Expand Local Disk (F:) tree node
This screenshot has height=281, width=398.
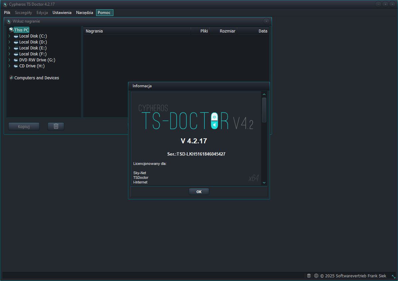(x=9, y=54)
